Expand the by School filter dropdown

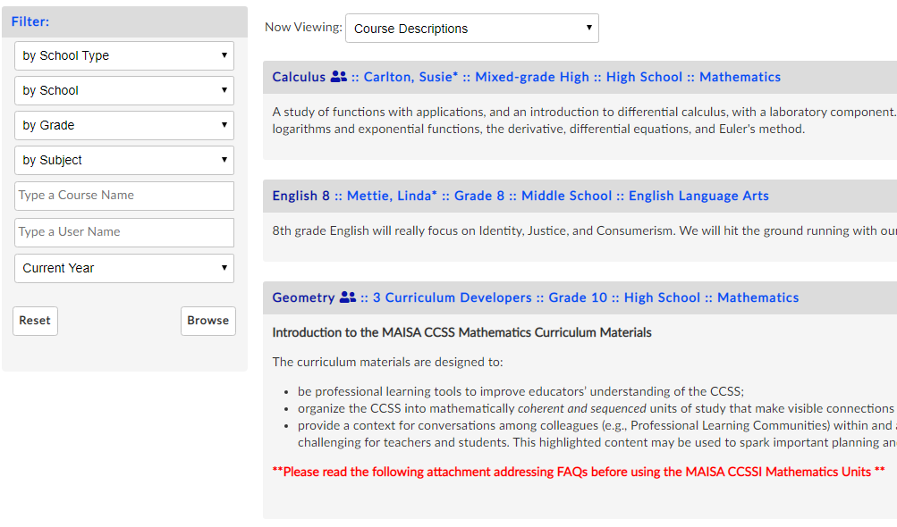pyautogui.click(x=124, y=90)
